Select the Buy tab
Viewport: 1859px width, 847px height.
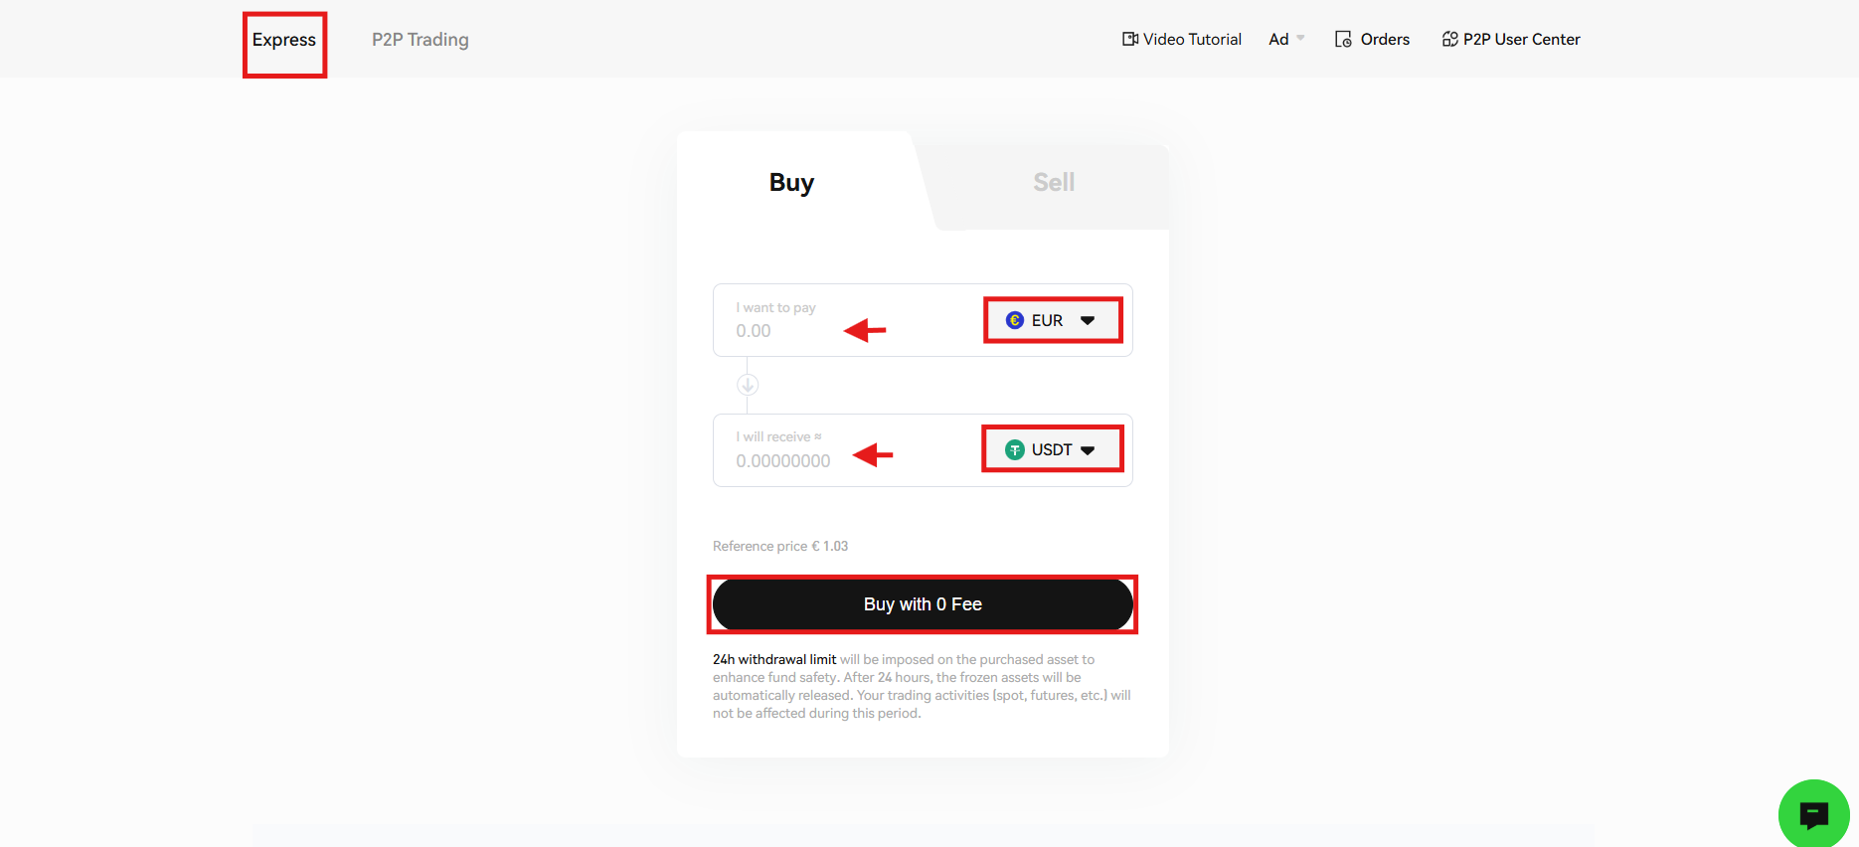[790, 182]
